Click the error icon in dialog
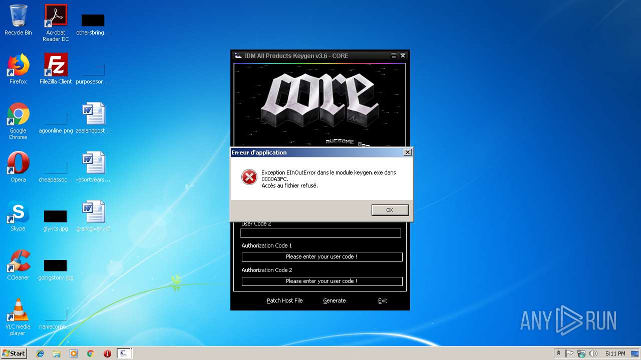 point(249,177)
